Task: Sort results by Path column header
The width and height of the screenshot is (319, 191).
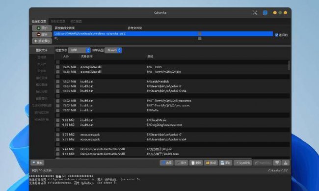Action: (x=150, y=56)
